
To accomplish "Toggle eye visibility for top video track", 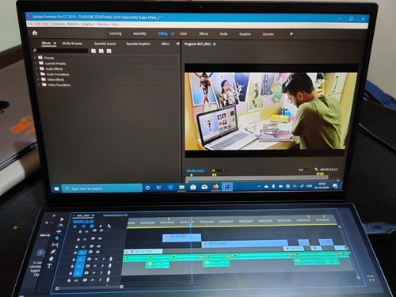I will pyautogui.click(x=101, y=230).
